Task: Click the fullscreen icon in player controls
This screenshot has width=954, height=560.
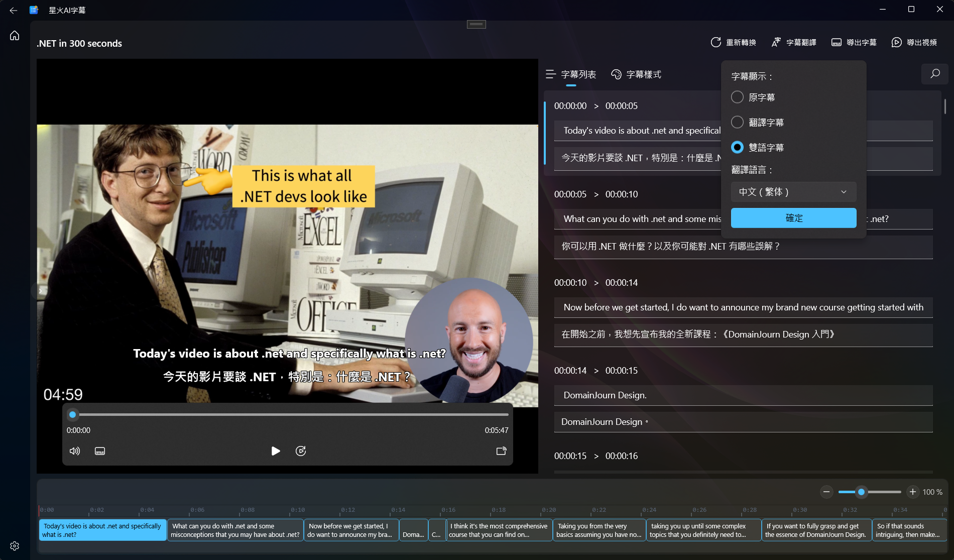Action: click(x=501, y=451)
